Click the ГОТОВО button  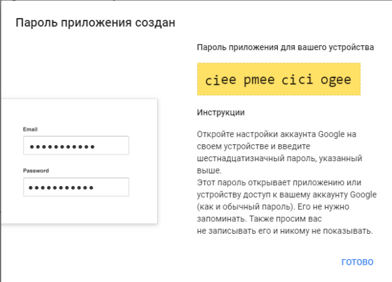[x=357, y=262]
